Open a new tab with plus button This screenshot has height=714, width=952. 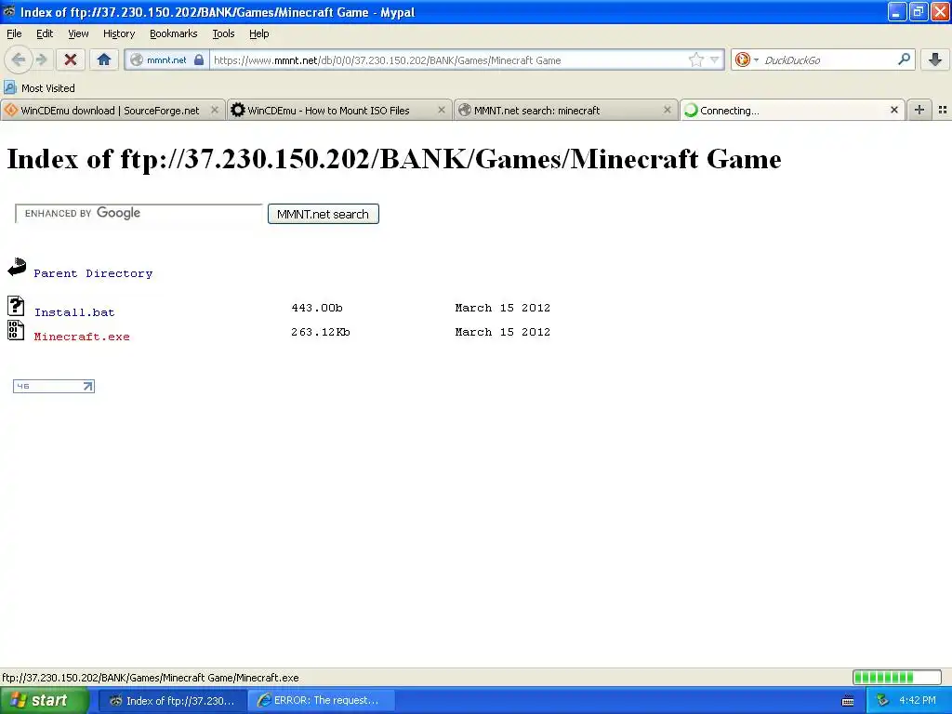919,110
